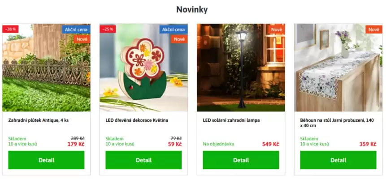Click Akční cena badge on fence product
This screenshot has height=179, width=386.
coord(76,30)
